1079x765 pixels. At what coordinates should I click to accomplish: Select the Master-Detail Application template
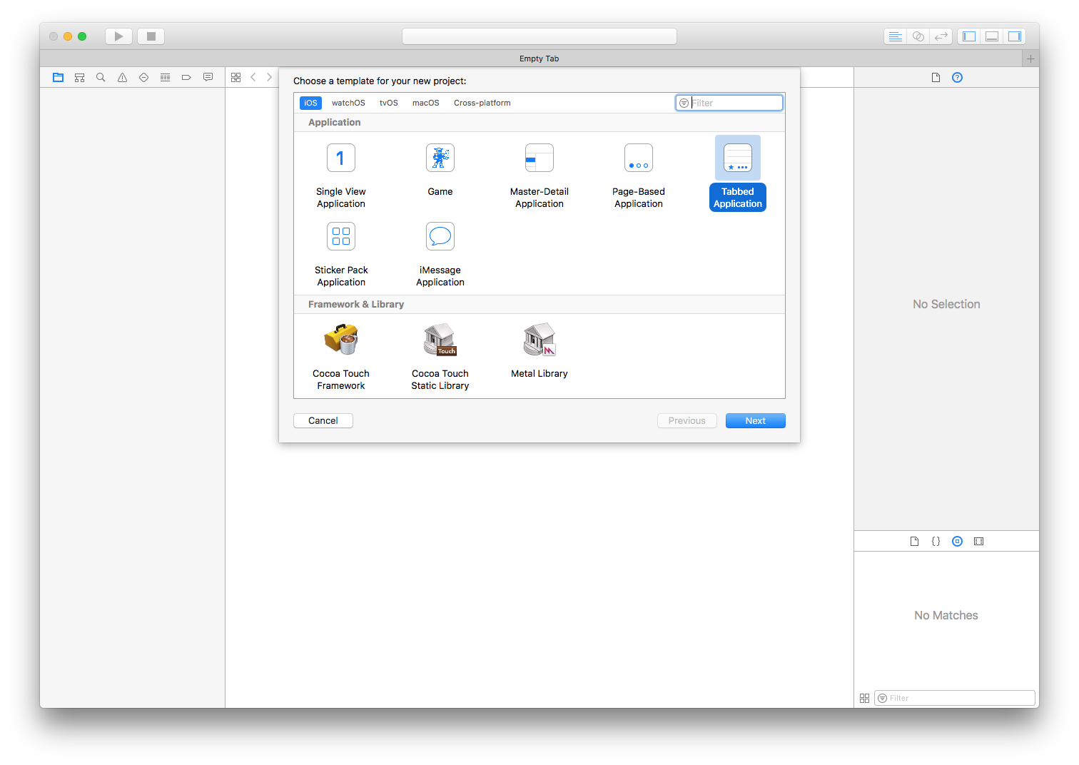[x=539, y=158]
